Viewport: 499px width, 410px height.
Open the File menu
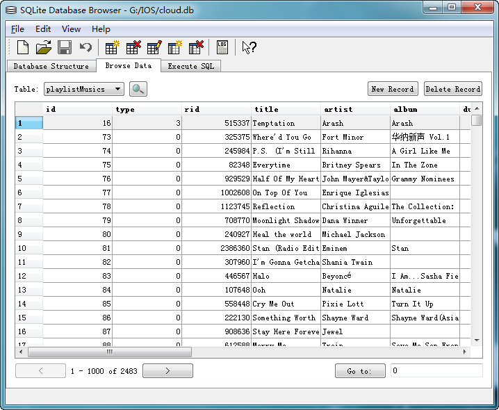pos(17,28)
